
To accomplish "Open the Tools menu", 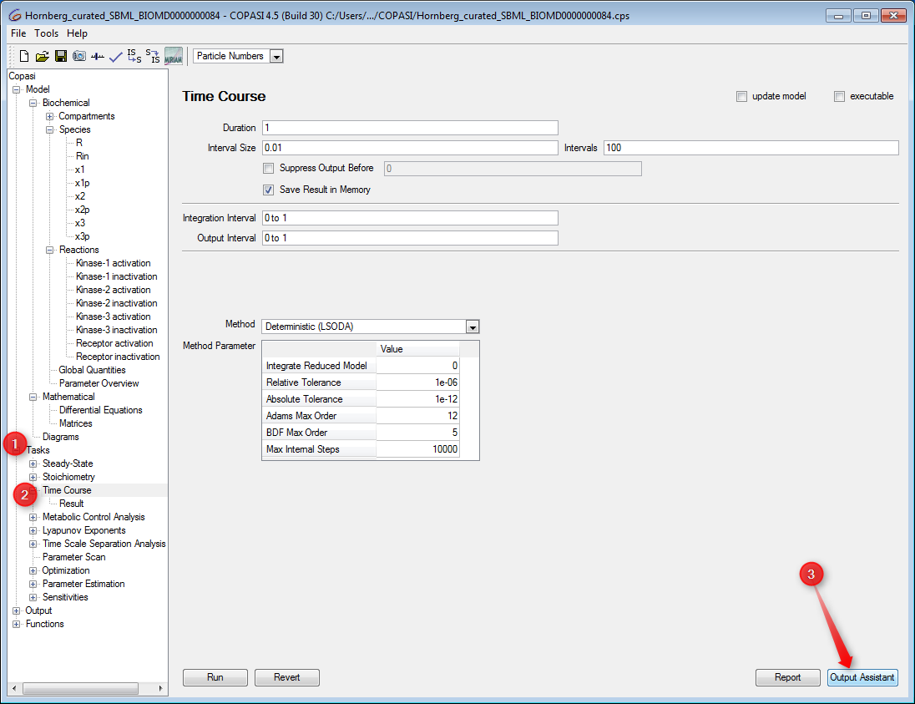I will pos(47,33).
